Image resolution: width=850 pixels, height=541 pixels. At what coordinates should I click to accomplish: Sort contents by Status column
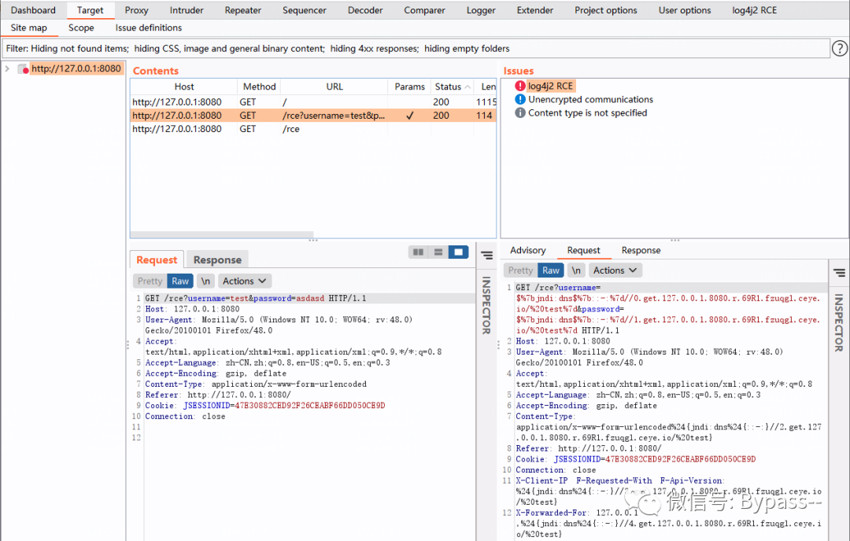coord(452,86)
